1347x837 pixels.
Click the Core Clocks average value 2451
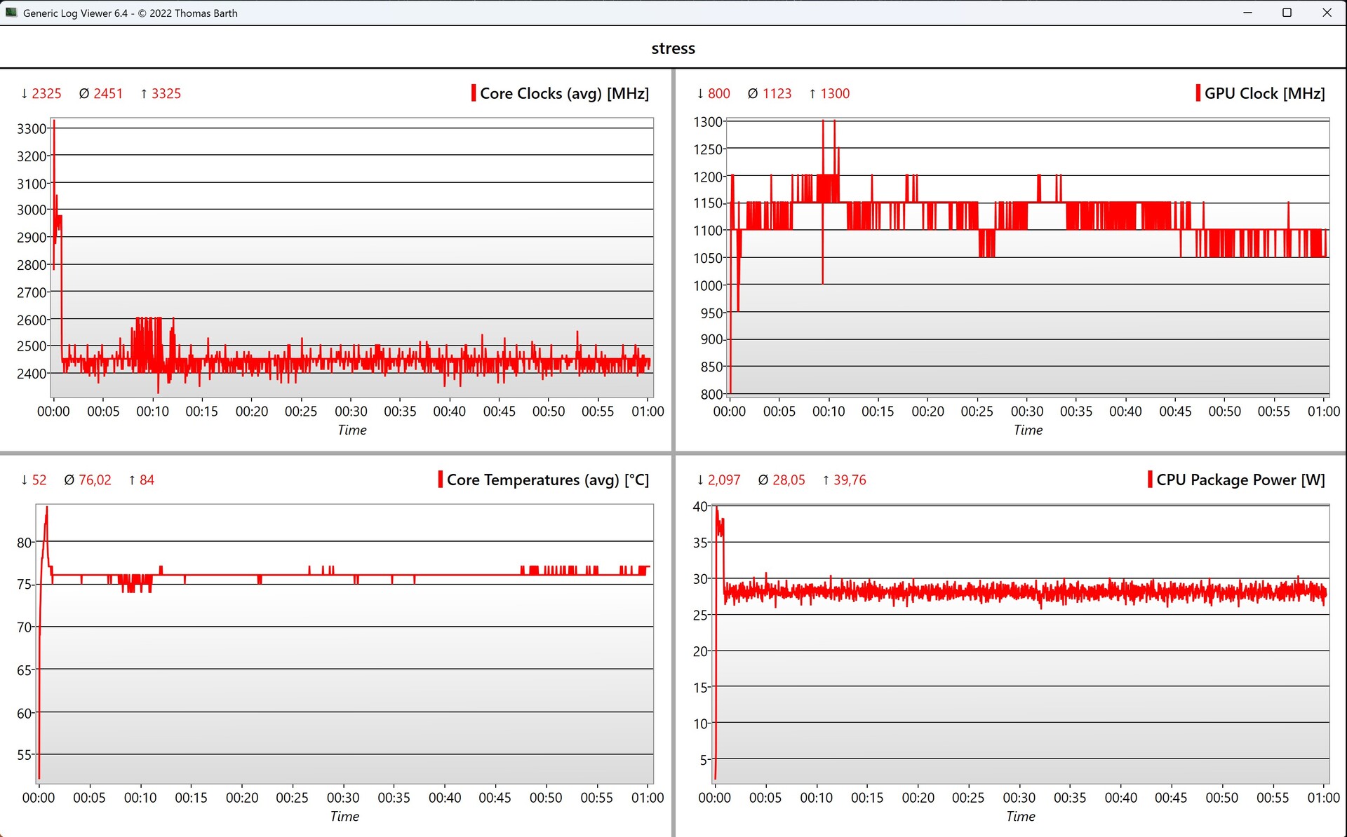click(108, 93)
